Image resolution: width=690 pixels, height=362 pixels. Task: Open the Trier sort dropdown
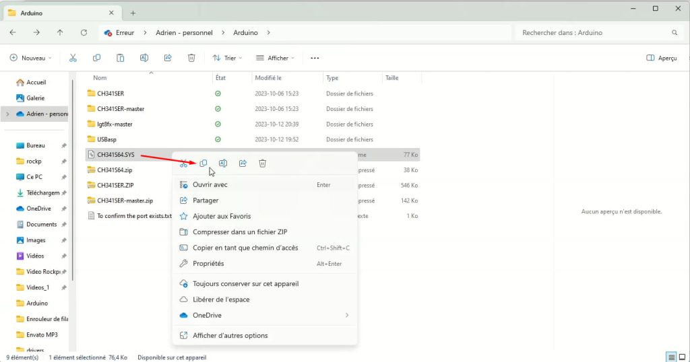point(227,58)
